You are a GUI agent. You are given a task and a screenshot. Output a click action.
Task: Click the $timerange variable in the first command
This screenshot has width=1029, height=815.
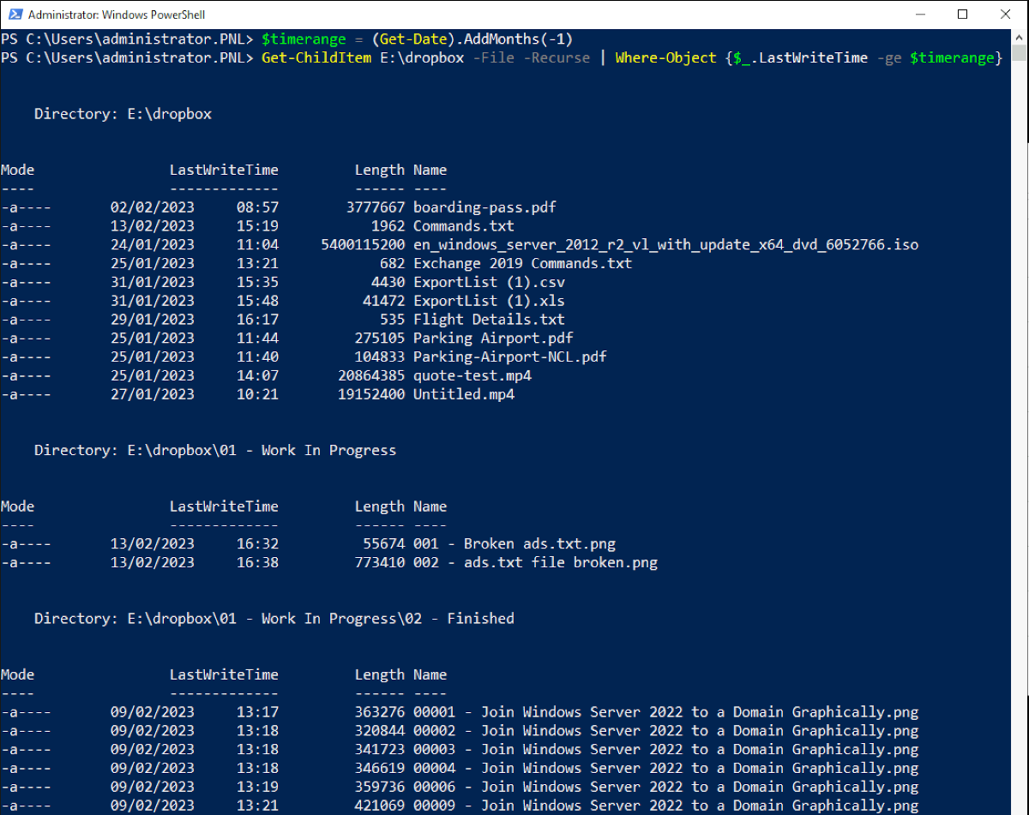pos(304,39)
